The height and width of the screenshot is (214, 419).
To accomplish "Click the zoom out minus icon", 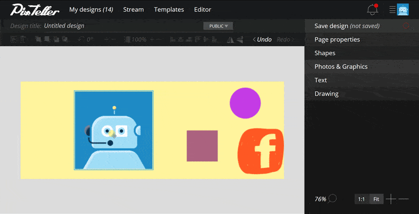I will (x=403, y=199).
